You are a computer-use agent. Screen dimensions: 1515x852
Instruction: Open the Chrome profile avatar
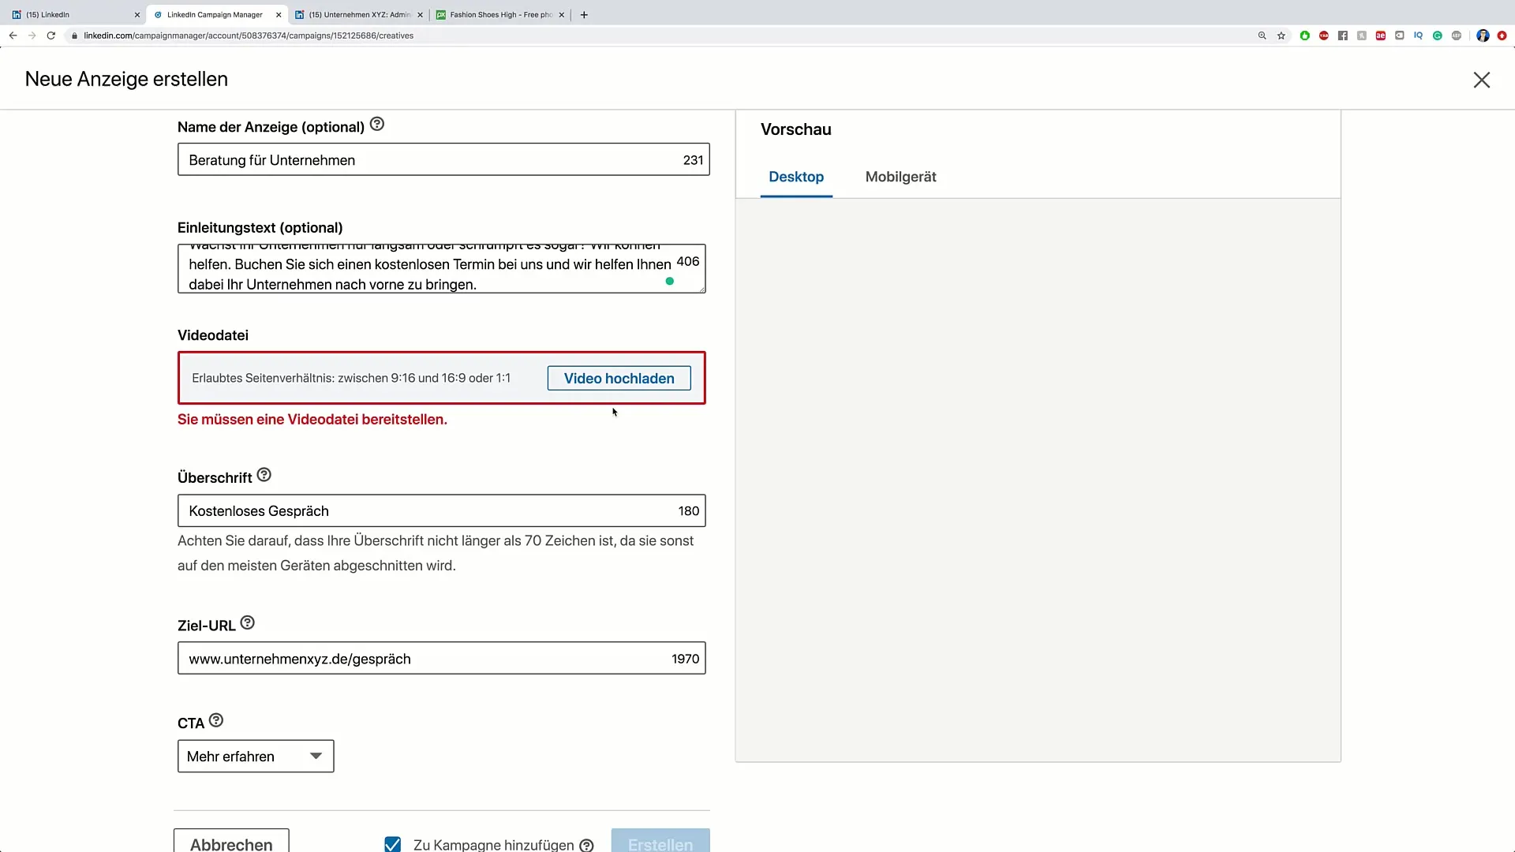[x=1483, y=35]
